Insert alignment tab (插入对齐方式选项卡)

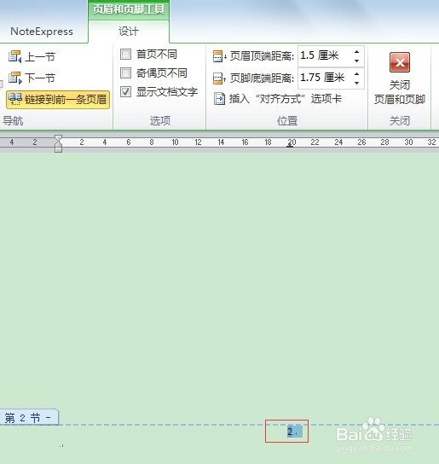(278, 99)
